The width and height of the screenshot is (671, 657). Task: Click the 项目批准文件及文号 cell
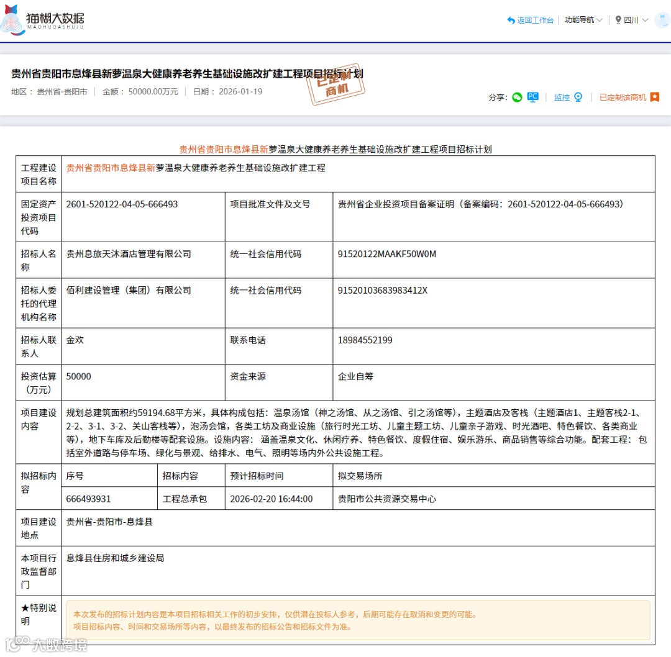279,217
